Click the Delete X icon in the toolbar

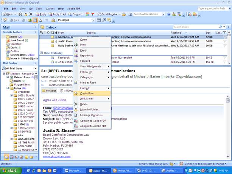pyautogui.click(x=31, y=14)
